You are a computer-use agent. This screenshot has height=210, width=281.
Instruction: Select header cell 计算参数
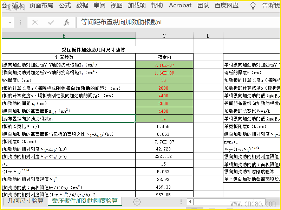tap(64, 57)
